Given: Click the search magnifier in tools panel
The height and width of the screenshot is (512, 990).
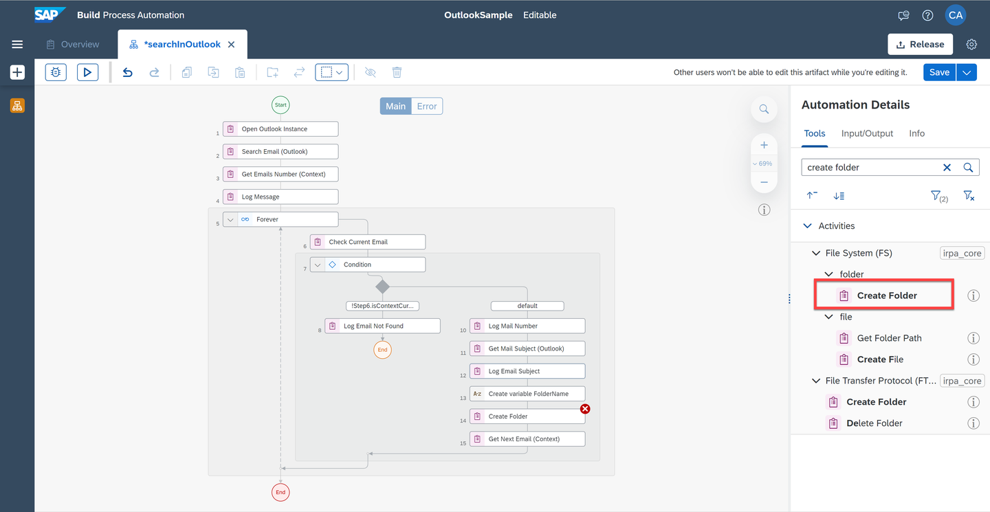Looking at the screenshot, I should (x=968, y=168).
